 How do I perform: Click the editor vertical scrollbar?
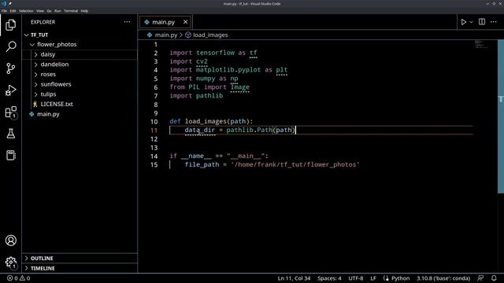tap(501, 116)
